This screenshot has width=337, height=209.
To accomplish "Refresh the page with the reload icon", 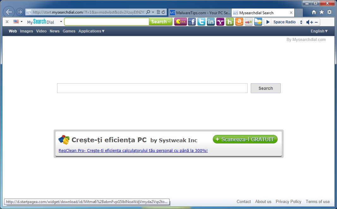I will (x=163, y=12).
